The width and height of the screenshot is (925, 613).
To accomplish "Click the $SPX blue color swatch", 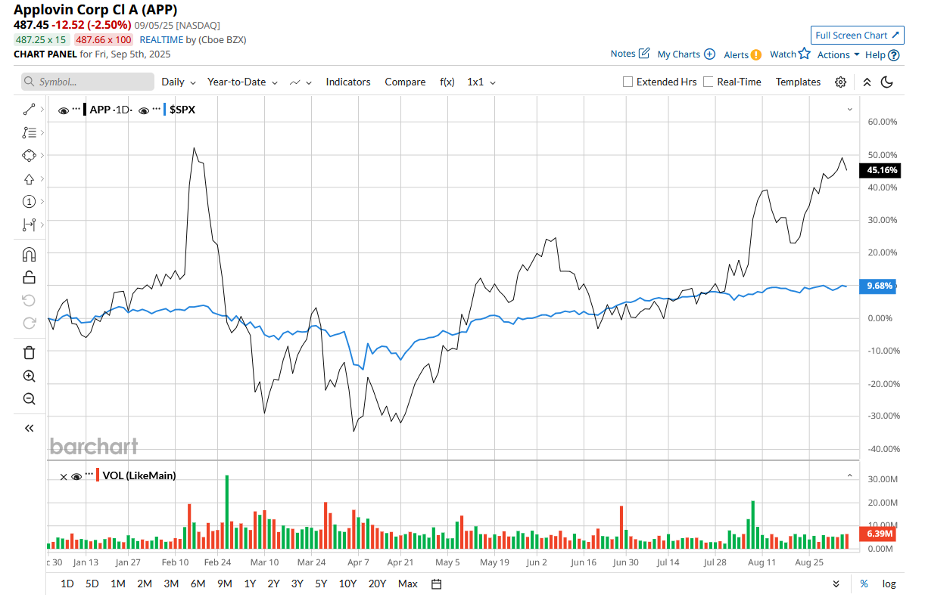I will [x=165, y=110].
